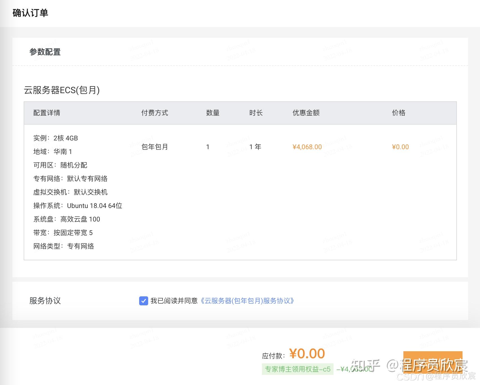Click the ¥4,068.00 优惠金额 value

[307, 147]
